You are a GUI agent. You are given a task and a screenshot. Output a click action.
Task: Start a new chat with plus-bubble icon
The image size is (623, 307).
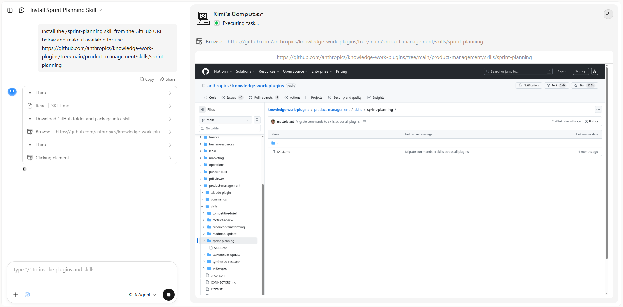click(x=22, y=10)
